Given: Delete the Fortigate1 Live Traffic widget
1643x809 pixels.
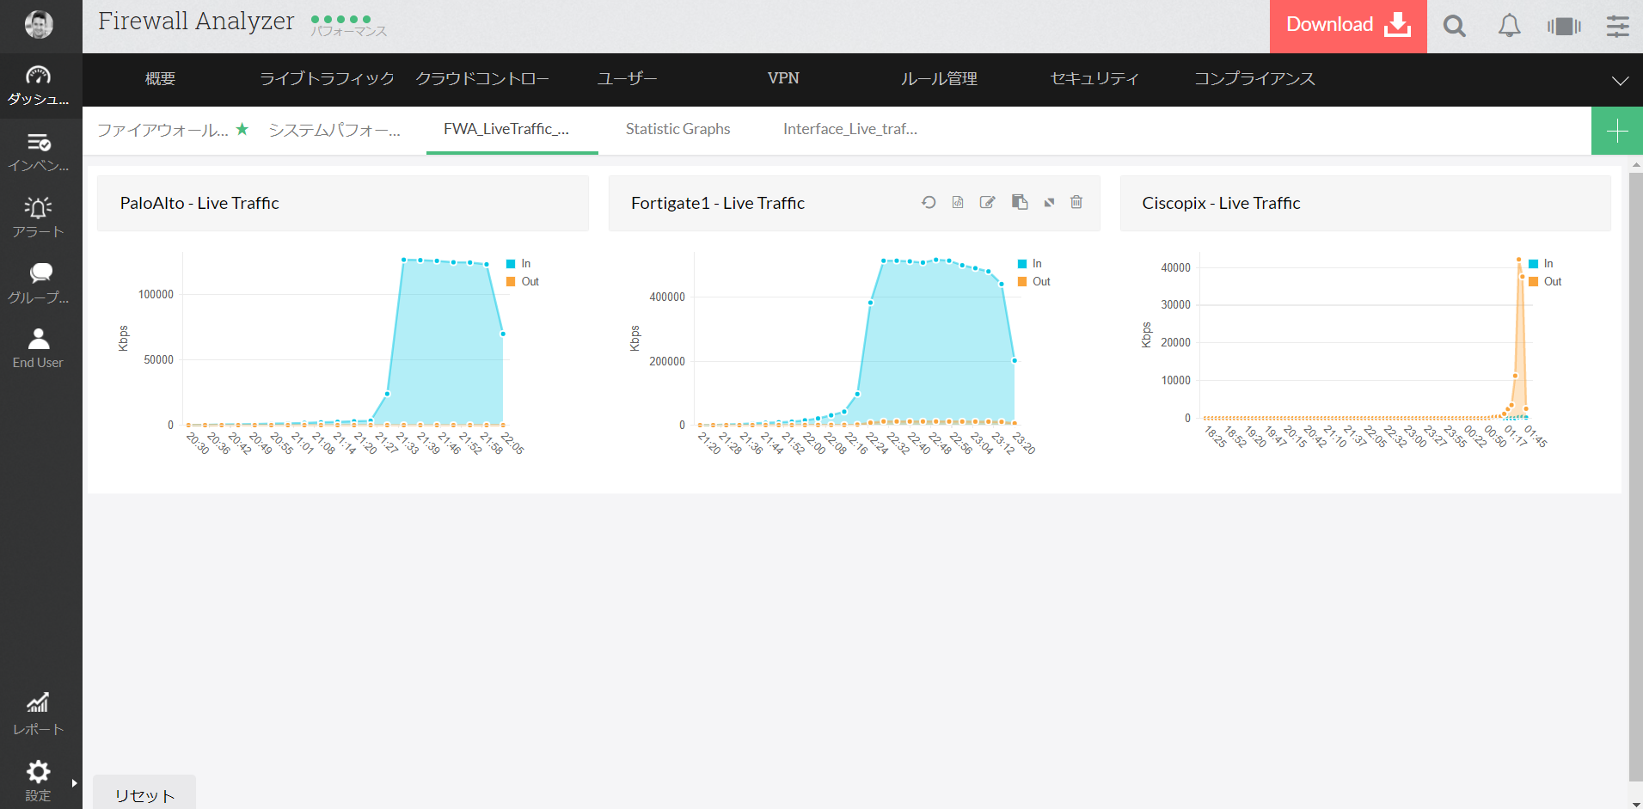Looking at the screenshot, I should tap(1076, 203).
